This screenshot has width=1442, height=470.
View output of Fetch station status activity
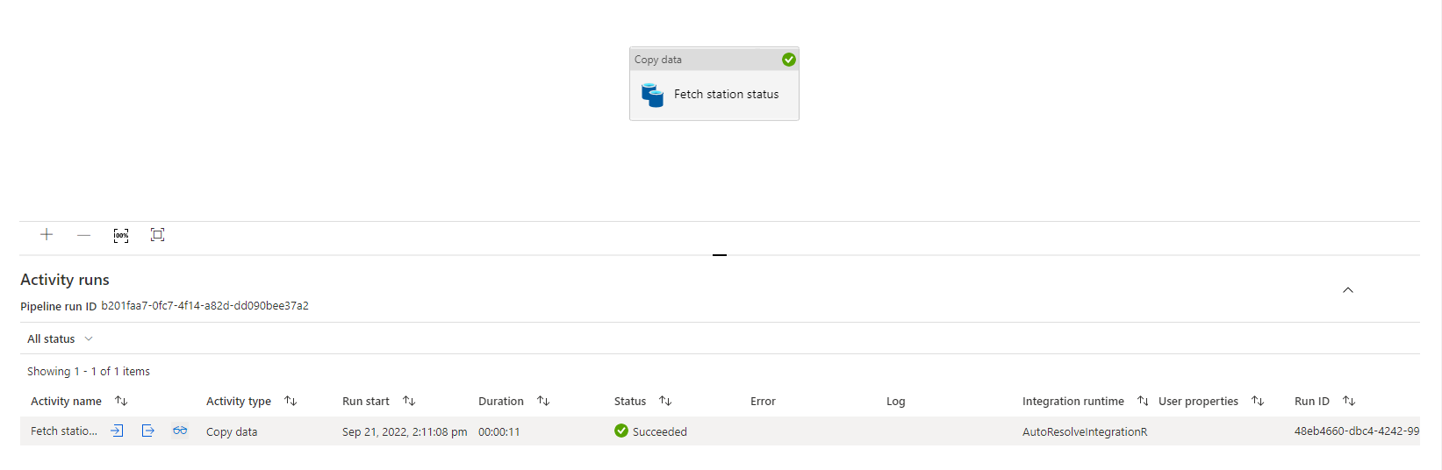click(147, 431)
